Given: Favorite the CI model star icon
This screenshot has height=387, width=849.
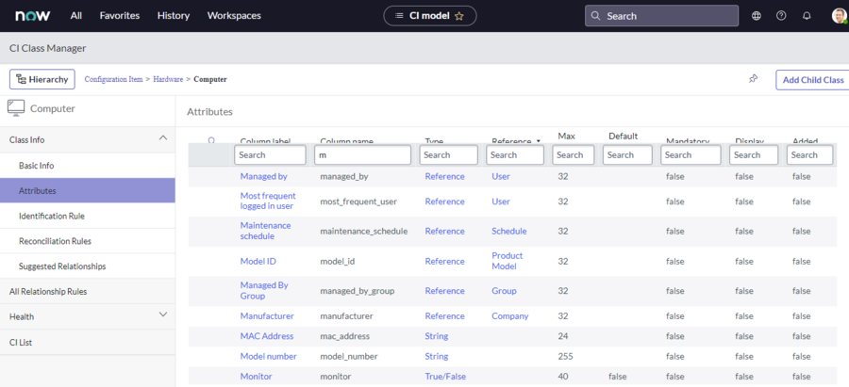Looking at the screenshot, I should pos(459,16).
